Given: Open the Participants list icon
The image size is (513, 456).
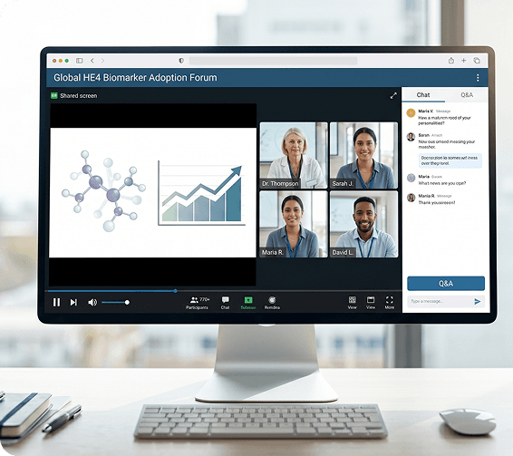Looking at the screenshot, I should coord(194,299).
